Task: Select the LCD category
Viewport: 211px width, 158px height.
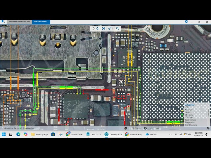Action: (x=187, y=107)
